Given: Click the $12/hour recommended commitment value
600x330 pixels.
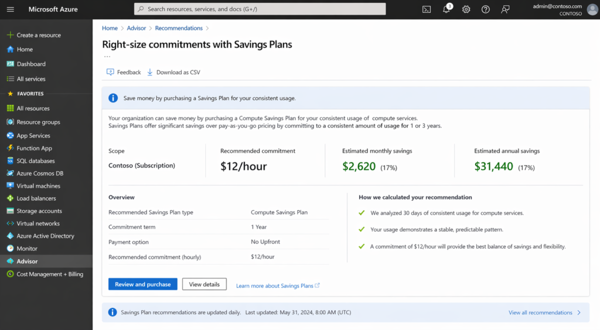Looking at the screenshot, I should coord(243,166).
